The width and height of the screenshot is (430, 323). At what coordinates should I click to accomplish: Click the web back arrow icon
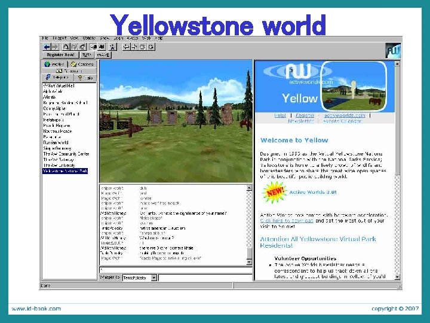tap(126, 47)
